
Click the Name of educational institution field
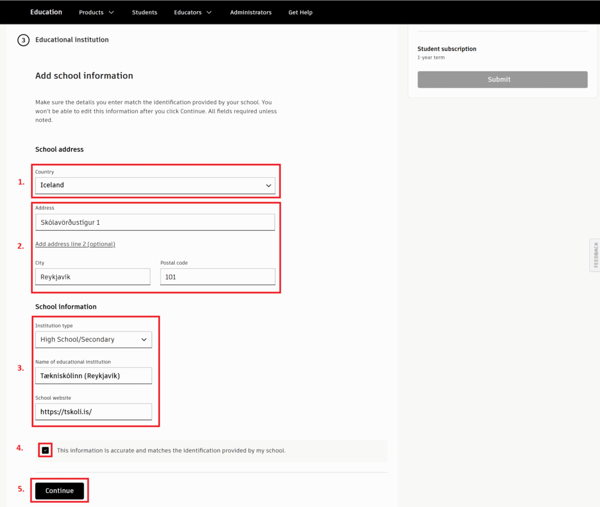[x=93, y=376]
